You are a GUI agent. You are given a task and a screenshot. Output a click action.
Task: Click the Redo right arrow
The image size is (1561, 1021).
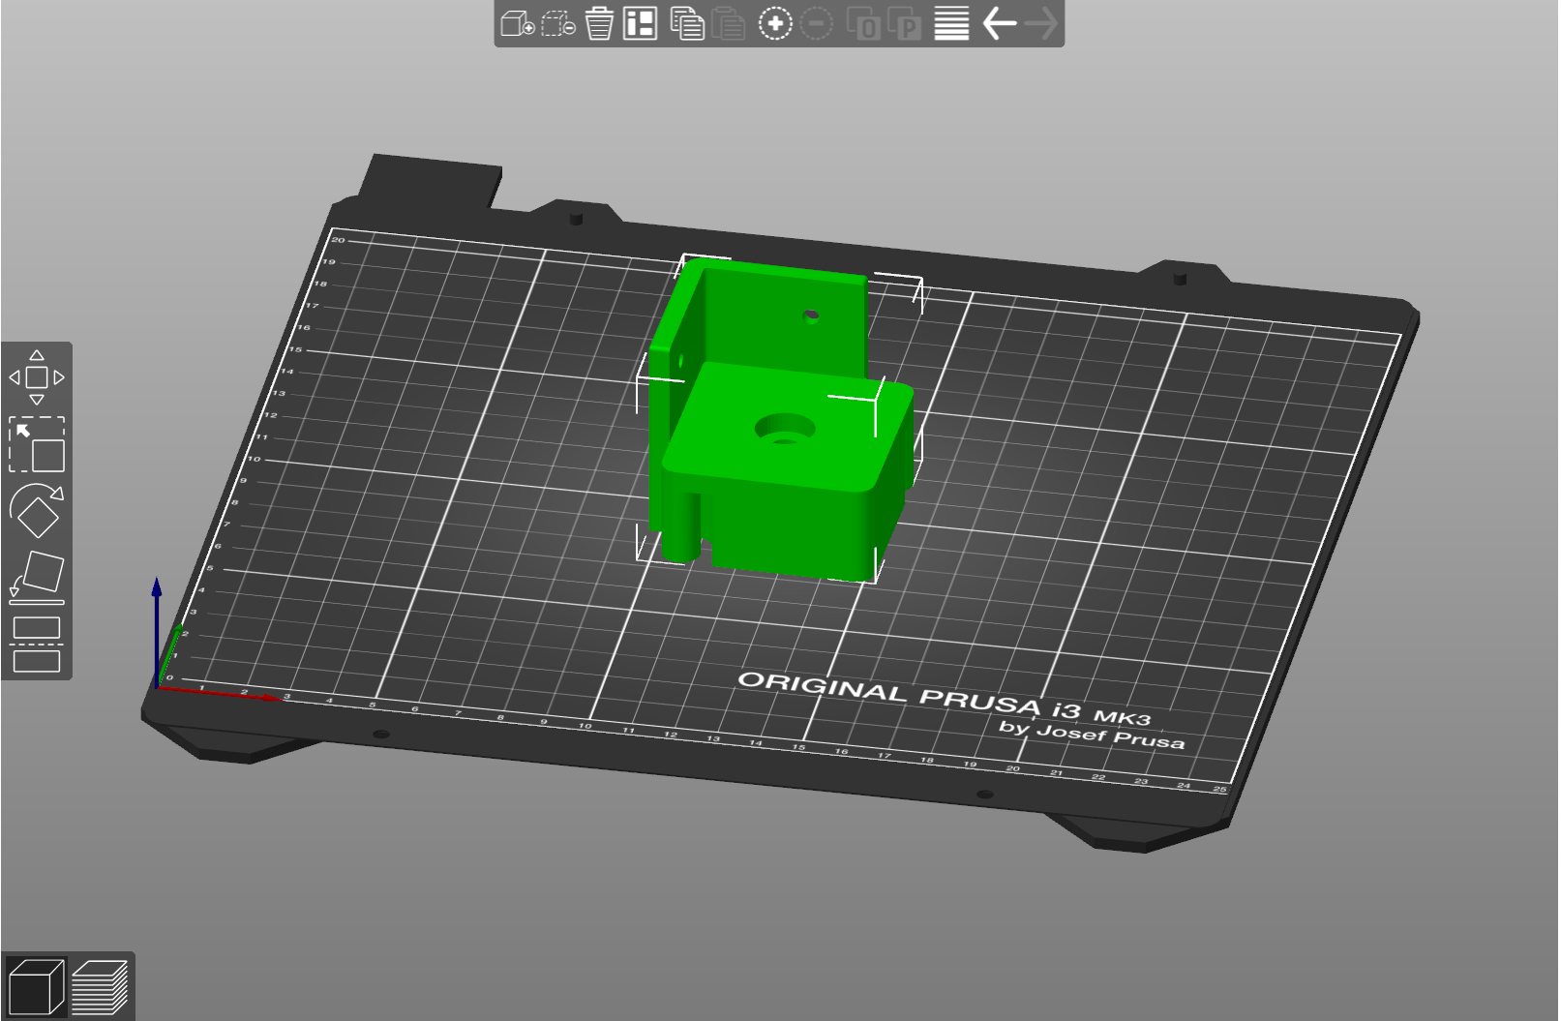(x=1040, y=23)
